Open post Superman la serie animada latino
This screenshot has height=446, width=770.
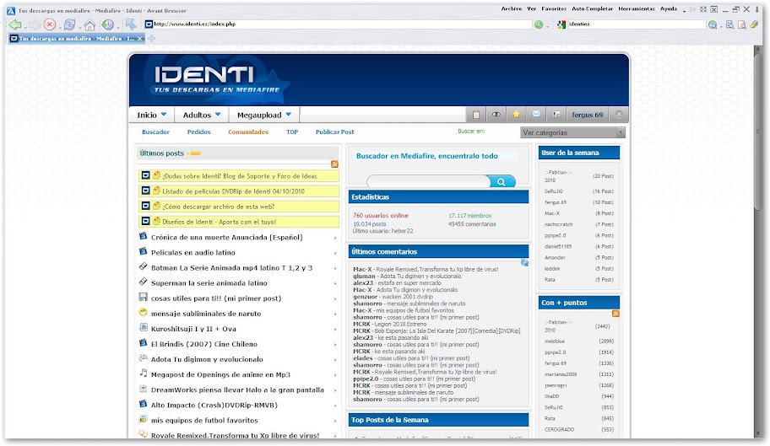209,282
